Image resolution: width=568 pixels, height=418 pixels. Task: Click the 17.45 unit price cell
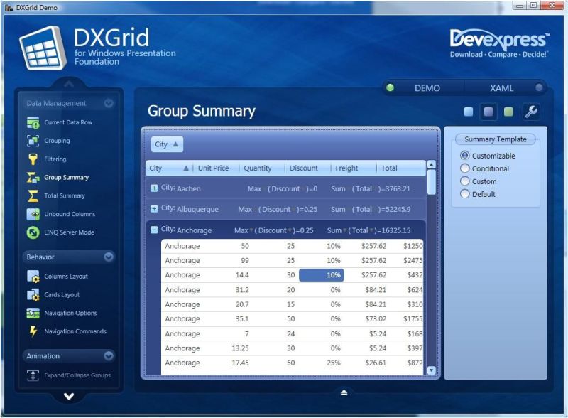point(240,363)
